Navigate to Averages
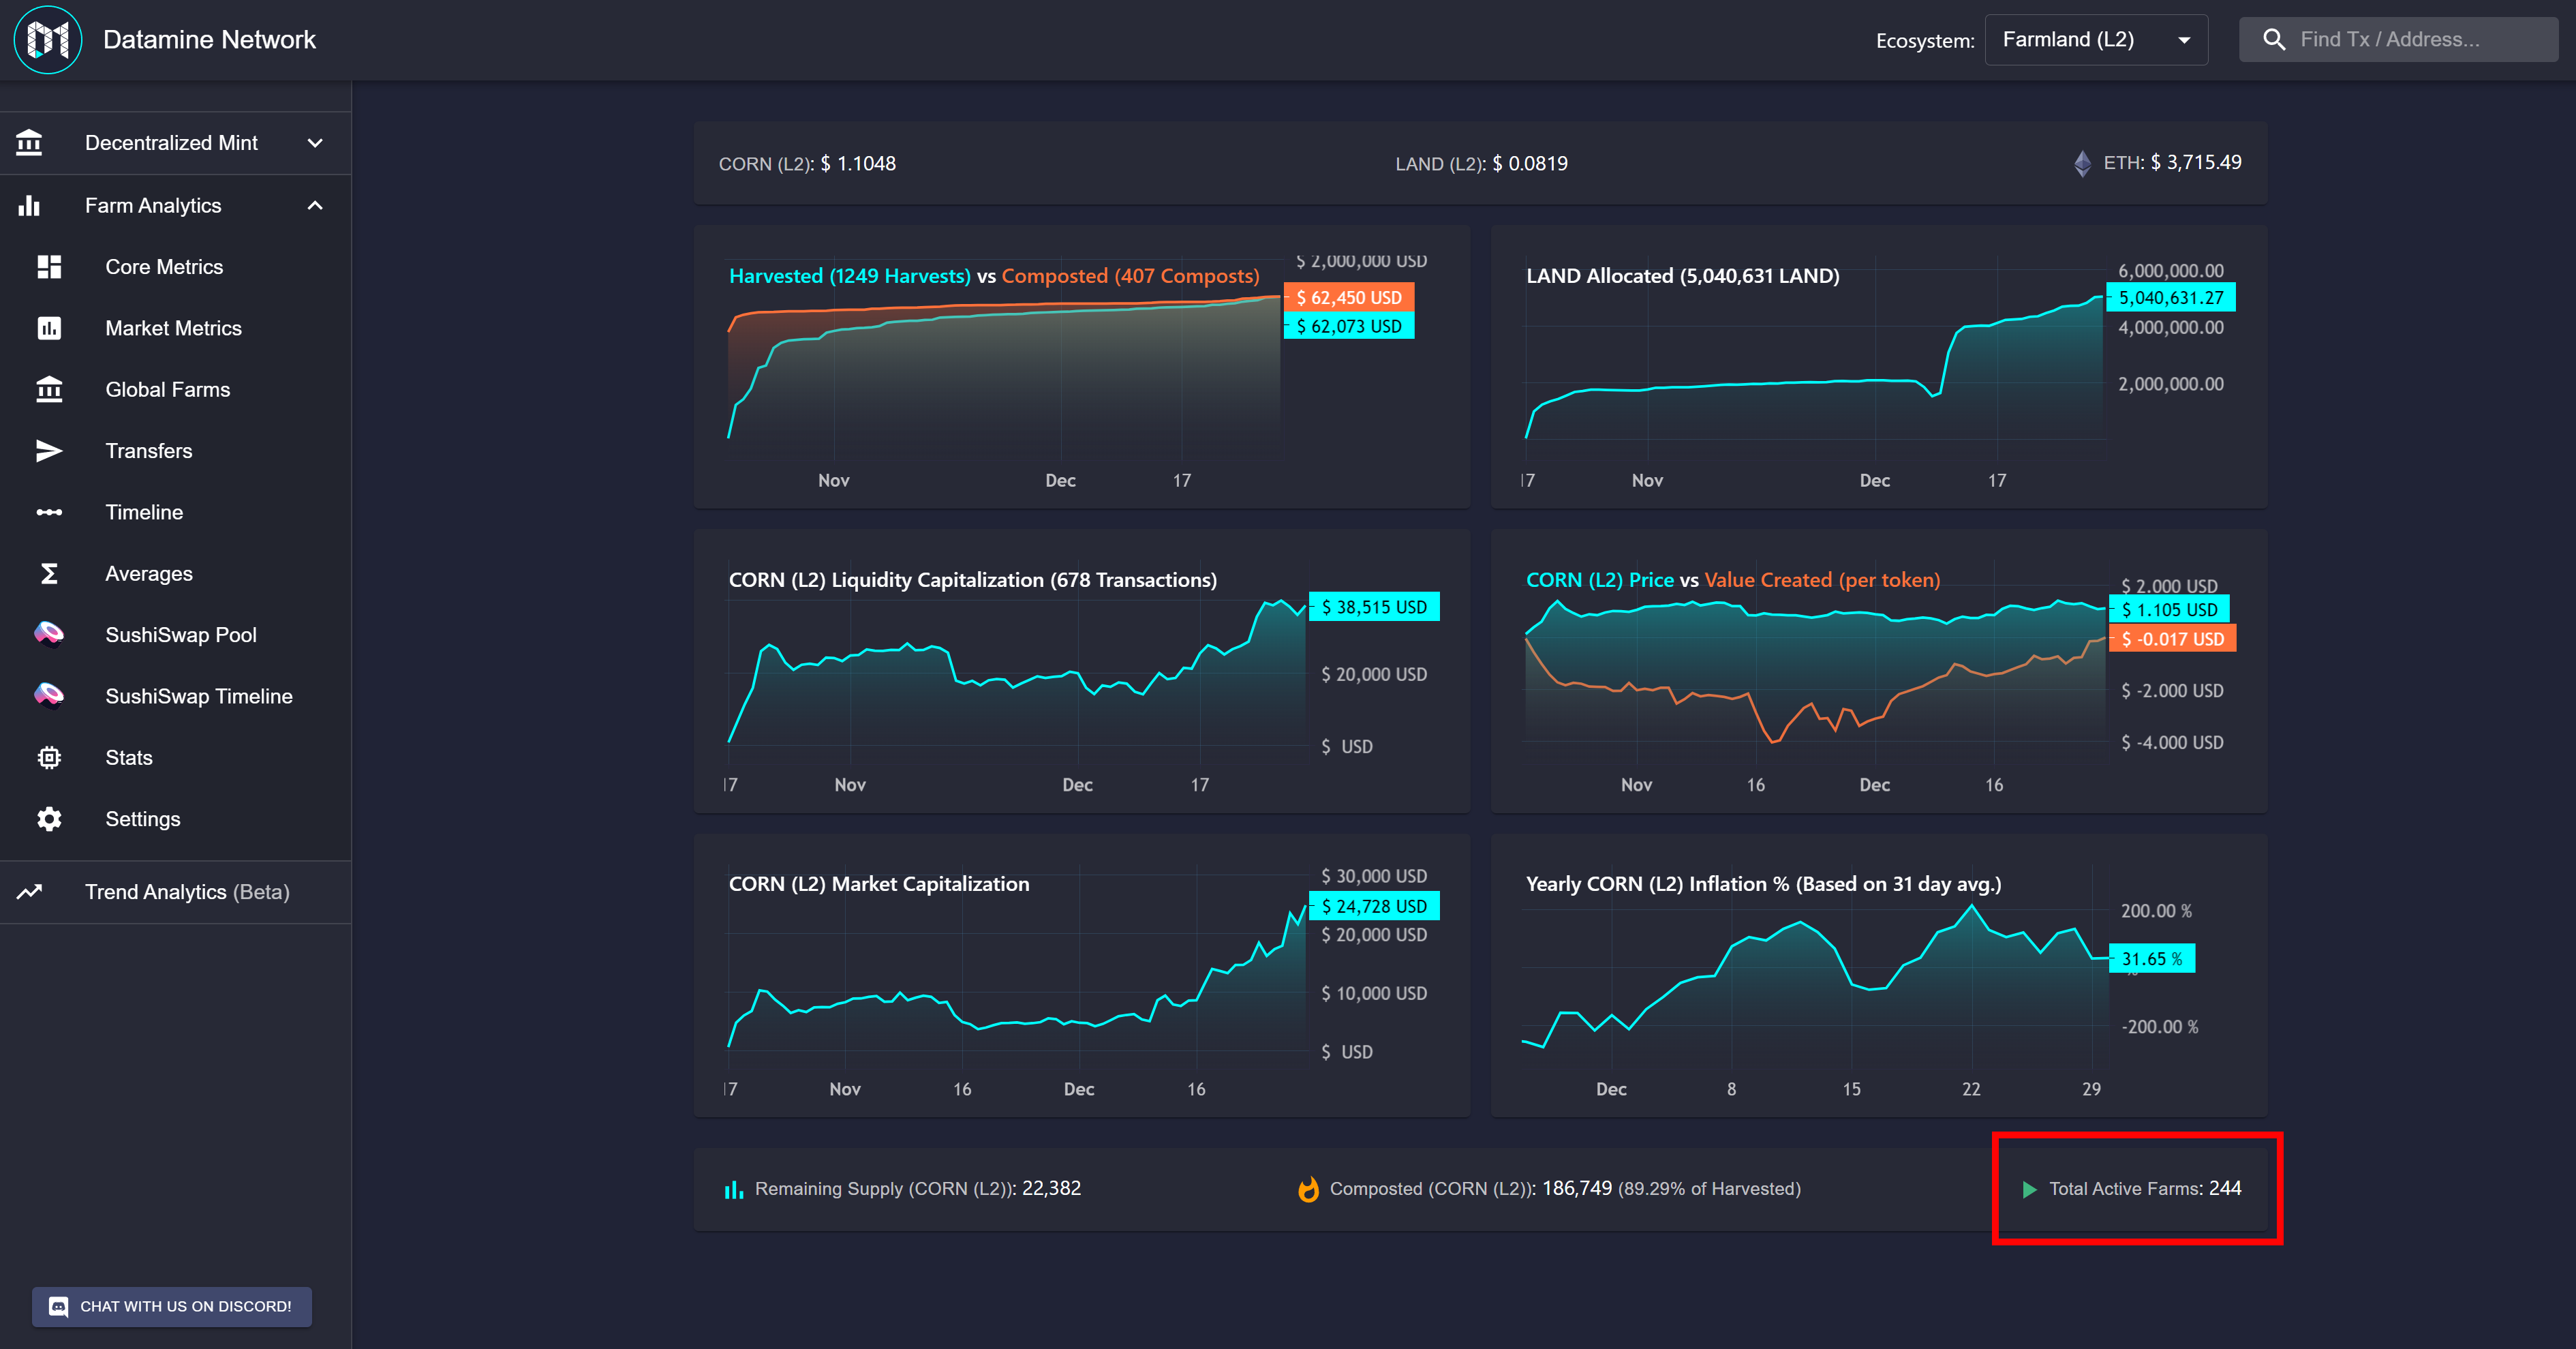Viewport: 2576px width, 1349px height. (176, 574)
